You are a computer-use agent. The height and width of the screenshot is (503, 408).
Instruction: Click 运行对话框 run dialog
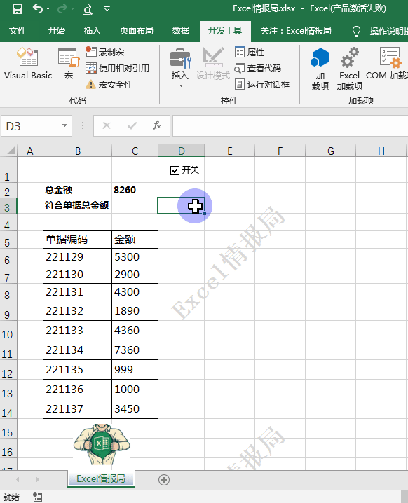coord(262,85)
